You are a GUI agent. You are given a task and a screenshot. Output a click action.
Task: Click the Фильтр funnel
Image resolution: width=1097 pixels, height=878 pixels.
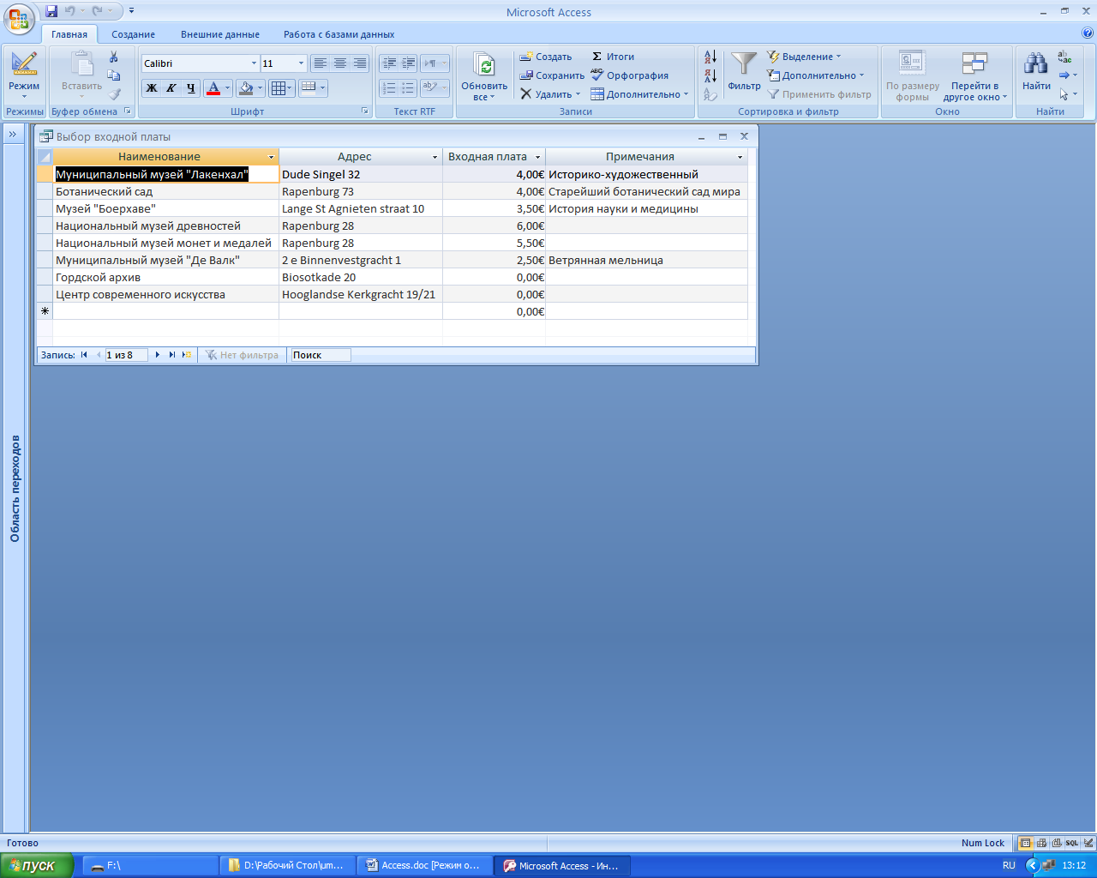click(744, 71)
